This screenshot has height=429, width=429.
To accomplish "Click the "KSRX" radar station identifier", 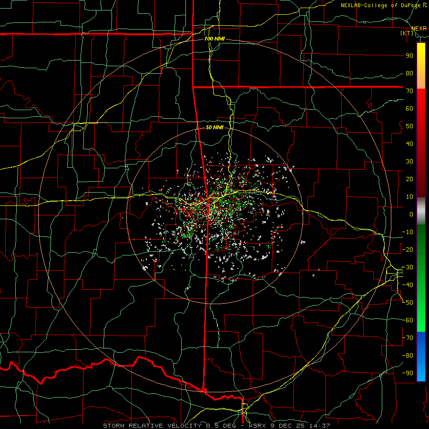I will tap(257, 426).
